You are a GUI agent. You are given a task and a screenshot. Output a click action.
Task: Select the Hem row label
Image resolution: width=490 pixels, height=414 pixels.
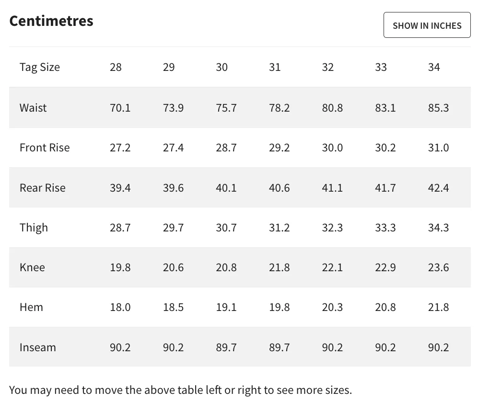[x=31, y=307]
